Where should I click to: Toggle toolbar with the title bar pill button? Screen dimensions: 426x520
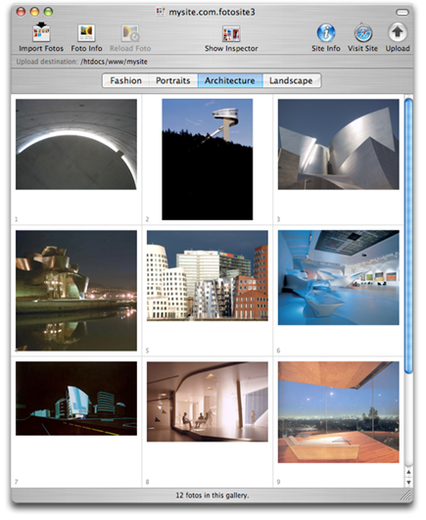402,13
